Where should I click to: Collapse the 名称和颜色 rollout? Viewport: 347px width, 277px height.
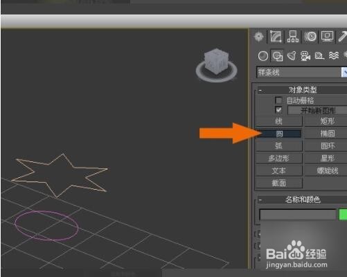(260, 199)
